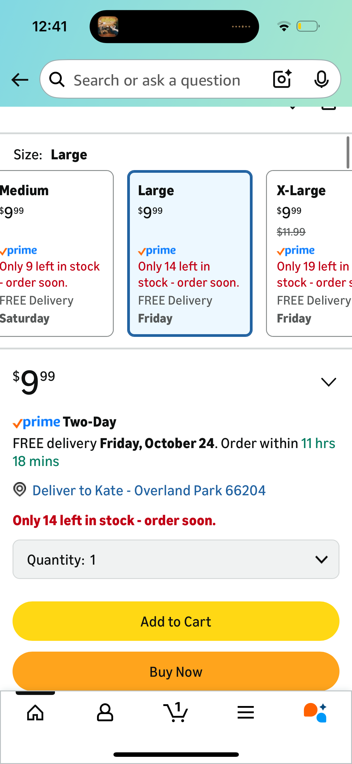Tap the search magnifier icon
The height and width of the screenshot is (764, 352).
(x=57, y=80)
